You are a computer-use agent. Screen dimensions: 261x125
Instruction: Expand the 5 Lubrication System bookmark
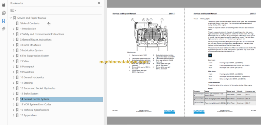[x=14, y=50]
